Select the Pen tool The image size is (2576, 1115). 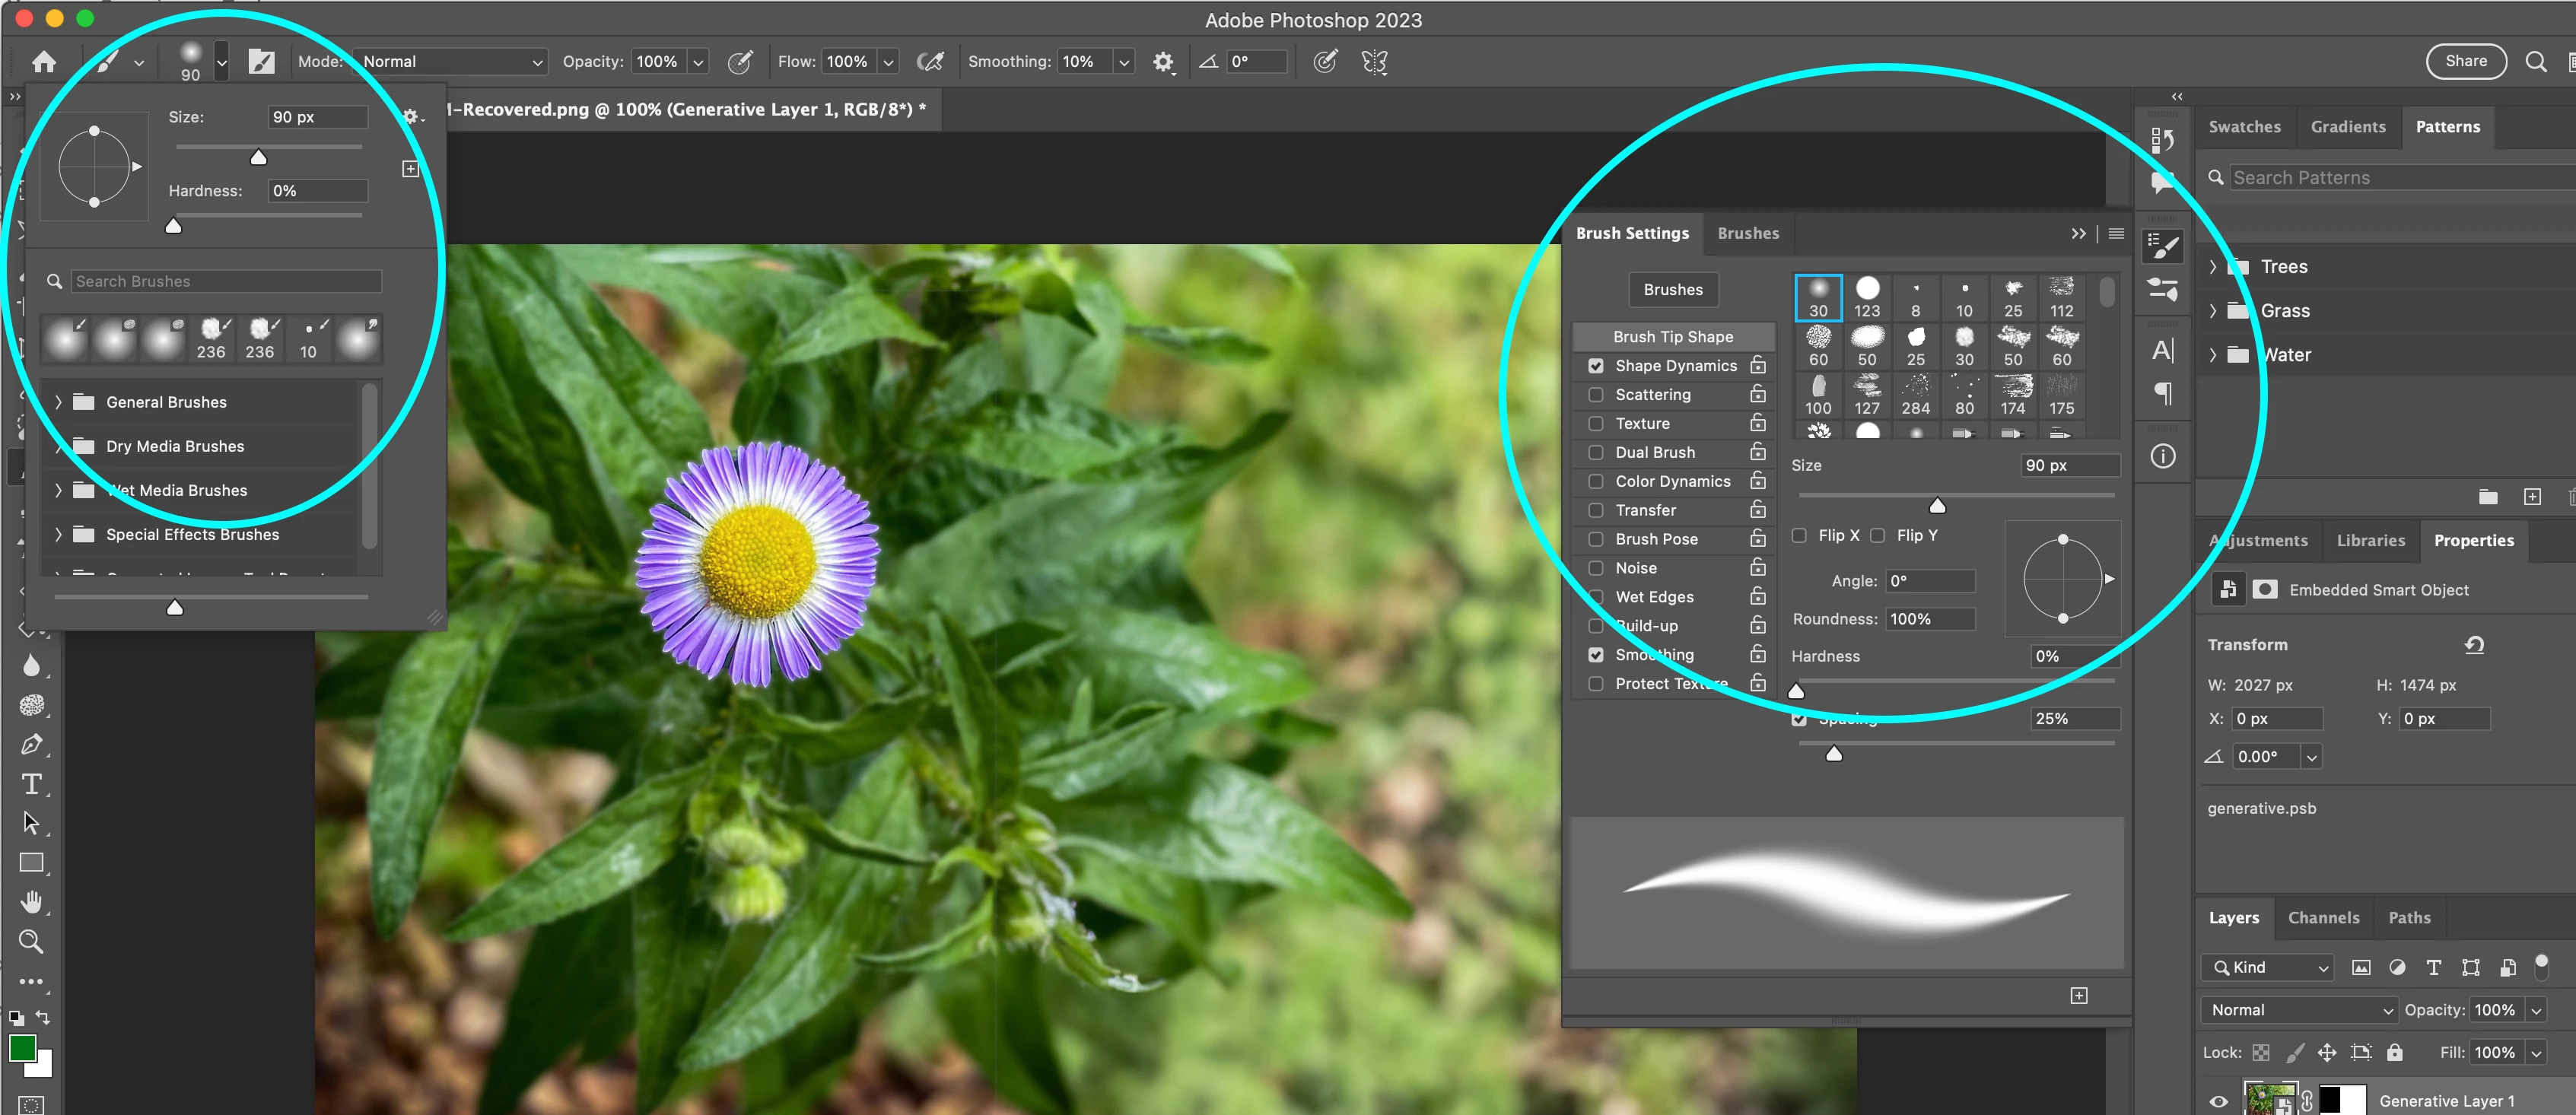tap(31, 744)
